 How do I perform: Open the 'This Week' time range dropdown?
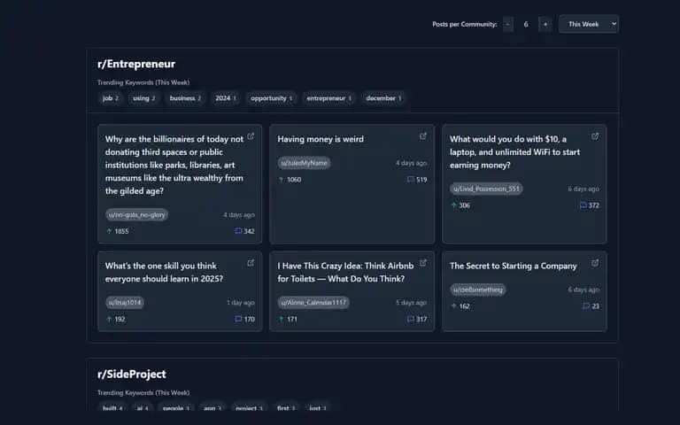[x=589, y=24]
